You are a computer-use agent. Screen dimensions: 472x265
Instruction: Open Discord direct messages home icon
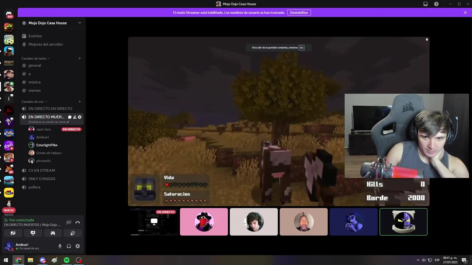8,14
